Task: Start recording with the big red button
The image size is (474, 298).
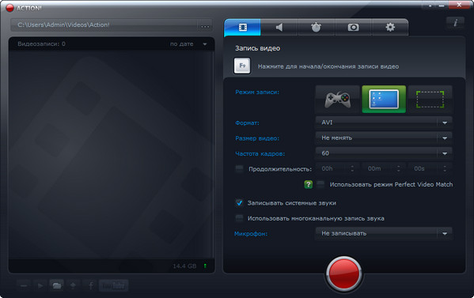Action: click(x=343, y=273)
